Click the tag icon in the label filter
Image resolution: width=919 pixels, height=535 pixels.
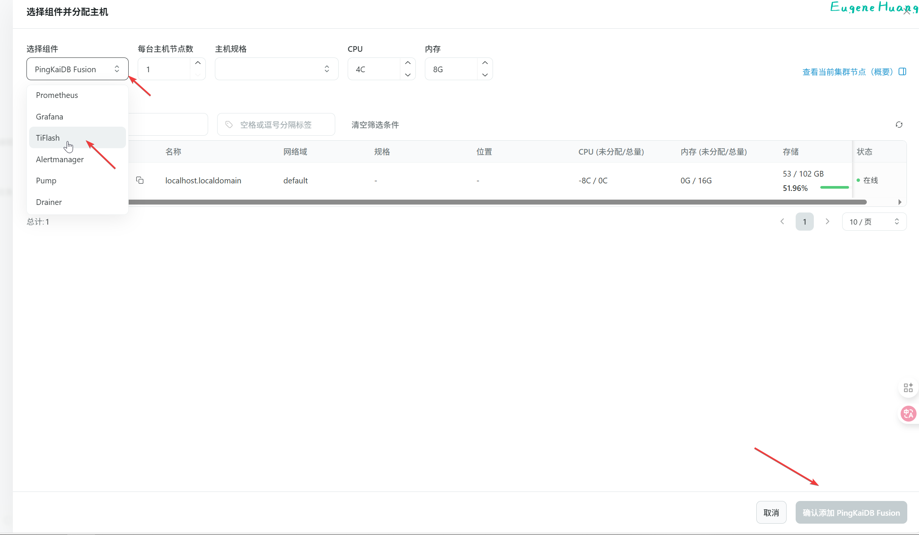229,124
